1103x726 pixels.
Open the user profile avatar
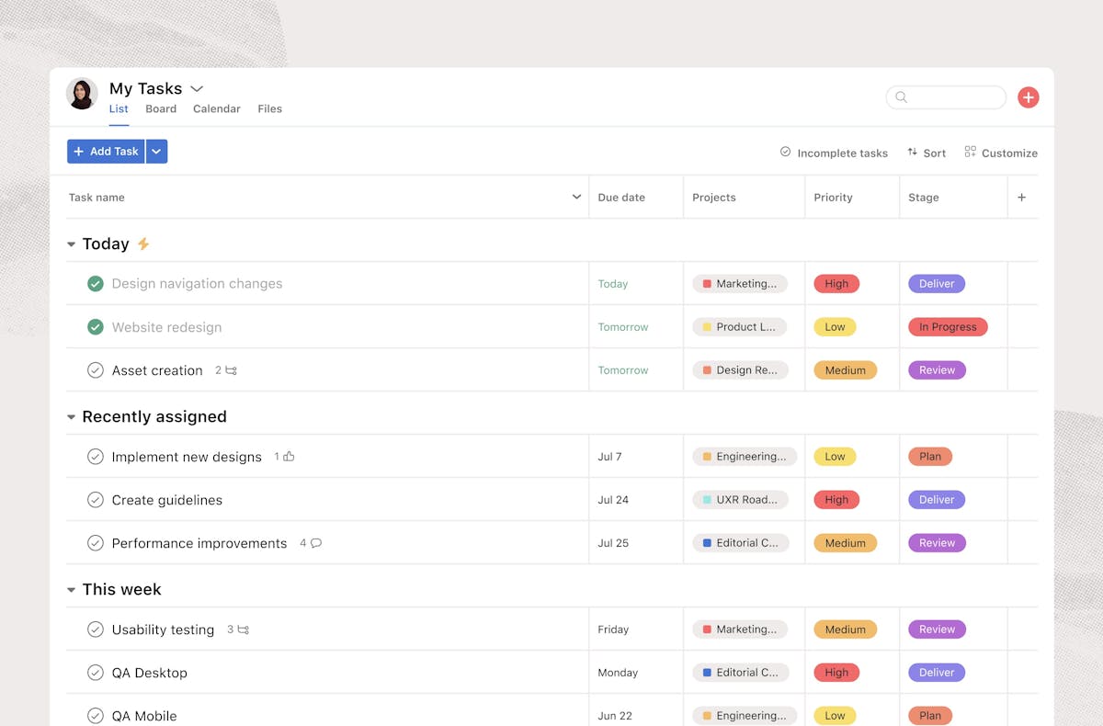click(82, 94)
